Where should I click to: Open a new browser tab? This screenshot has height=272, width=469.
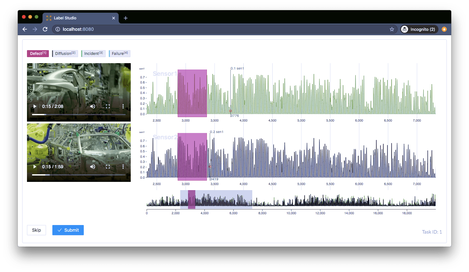pos(126,18)
